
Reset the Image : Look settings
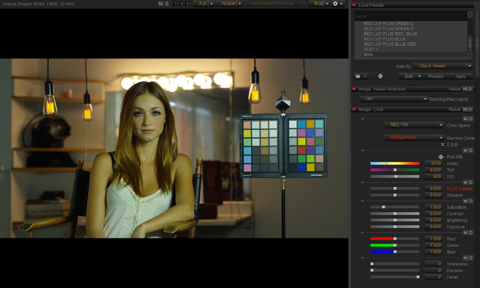pos(454,109)
